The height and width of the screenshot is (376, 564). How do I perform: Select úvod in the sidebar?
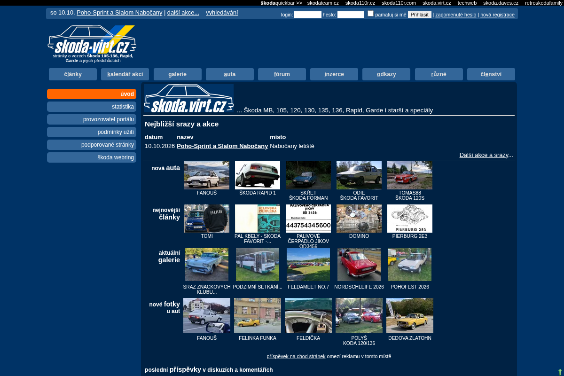click(92, 94)
